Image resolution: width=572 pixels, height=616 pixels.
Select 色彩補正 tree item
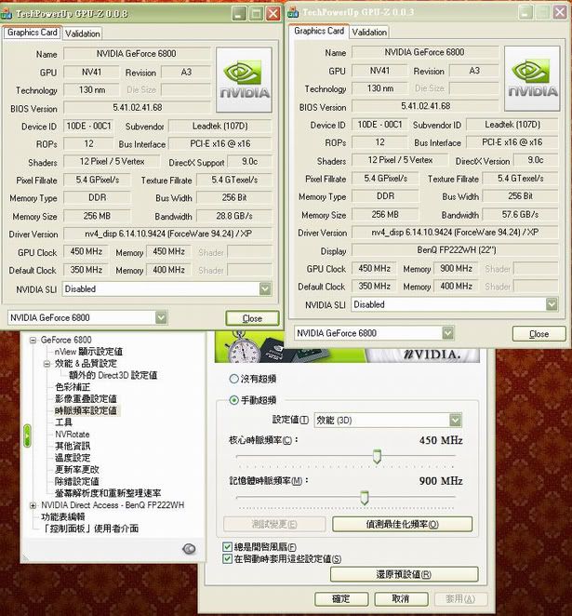tap(73, 387)
